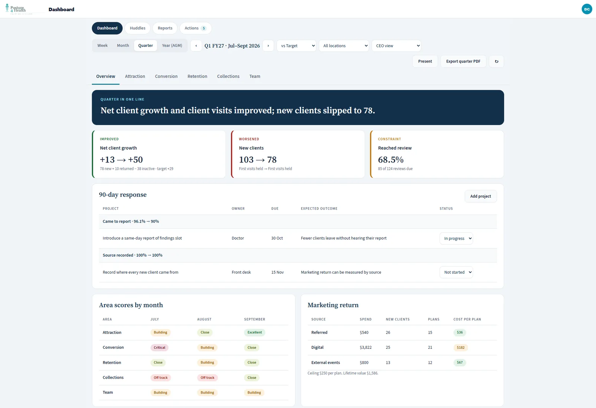Screen dimensions: 596x408
Task: Open the CEO view dropdown
Action: point(396,46)
